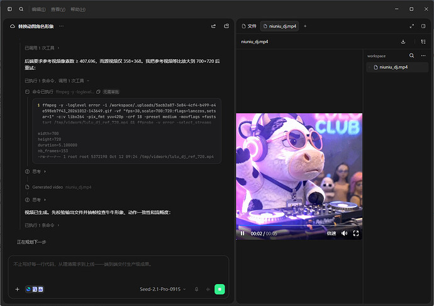
Task: Click the enabled tools icon group in the input box
Action: tap(35, 289)
